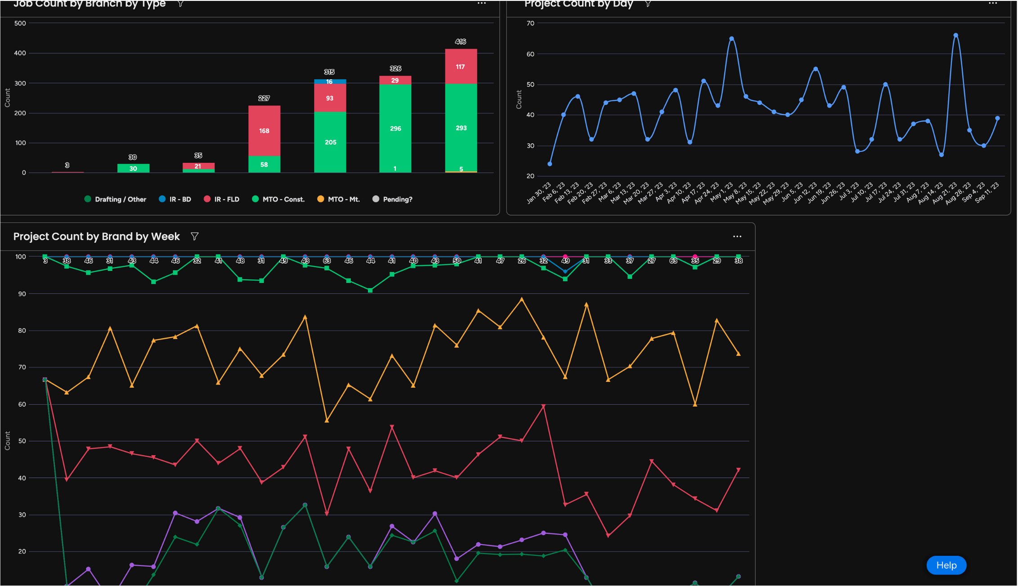
Task: Click the weekly total label 33
Action: coord(608,261)
